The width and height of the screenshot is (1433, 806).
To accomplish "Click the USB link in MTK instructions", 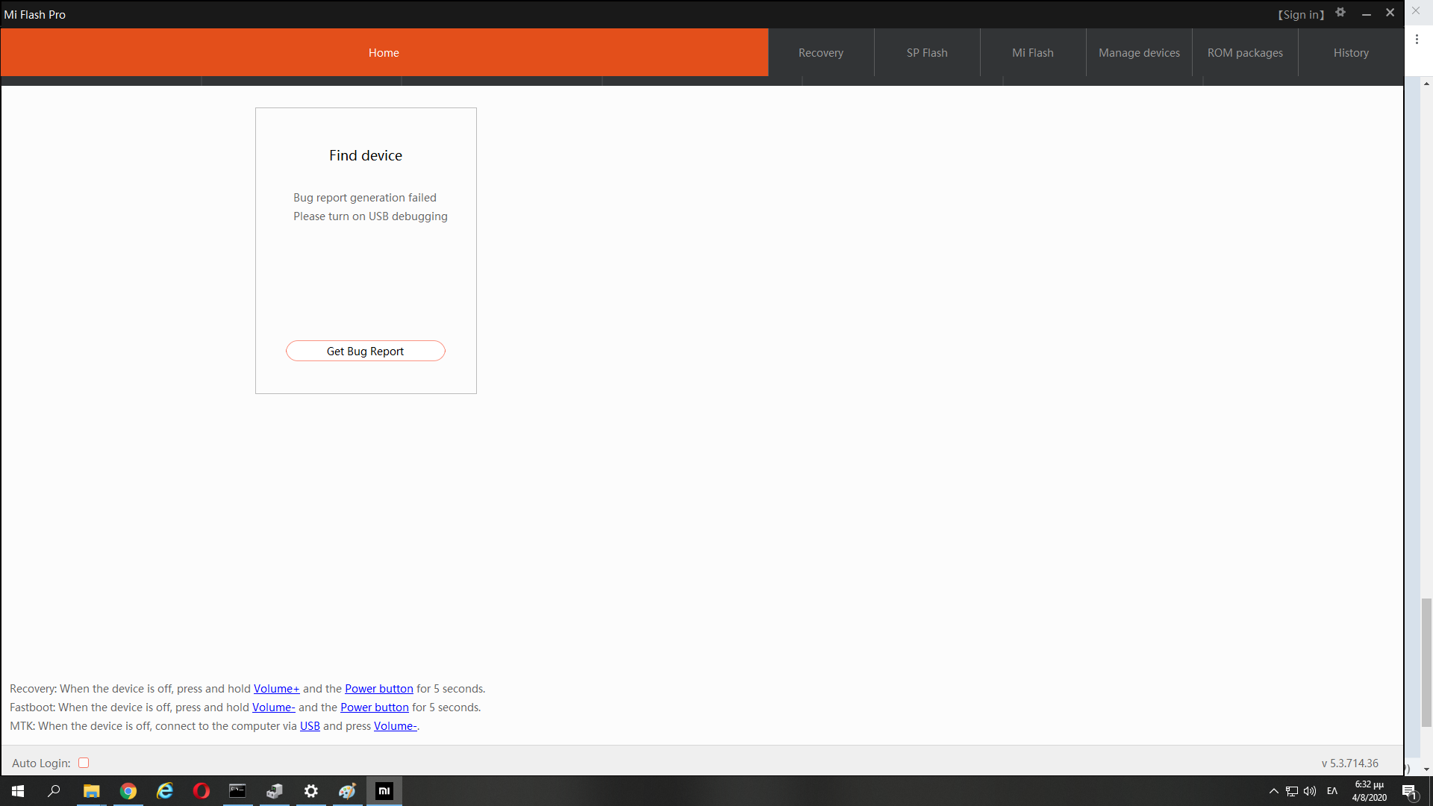I will 310,726.
